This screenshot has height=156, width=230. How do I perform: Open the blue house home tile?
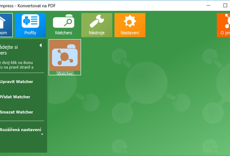(6, 25)
